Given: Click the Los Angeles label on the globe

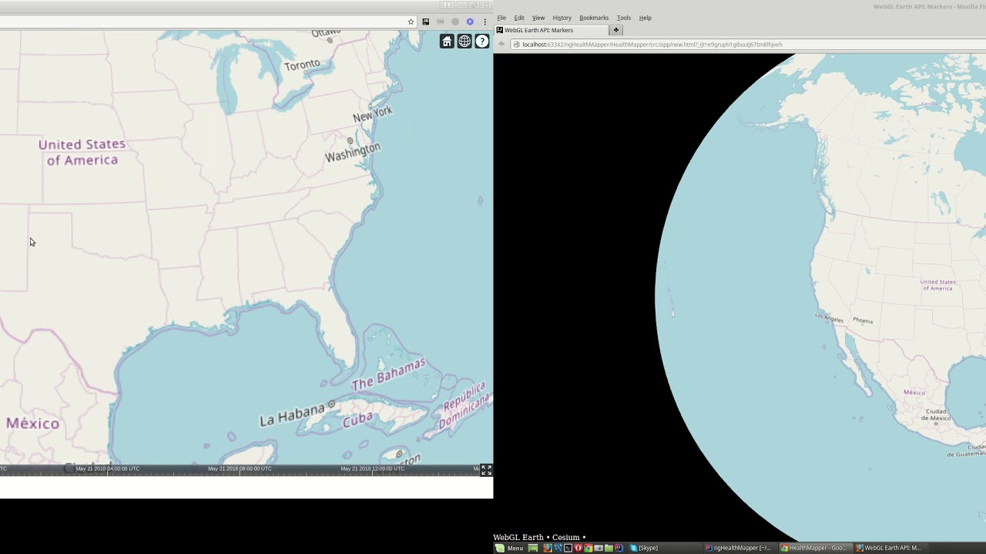Looking at the screenshot, I should click(x=830, y=318).
